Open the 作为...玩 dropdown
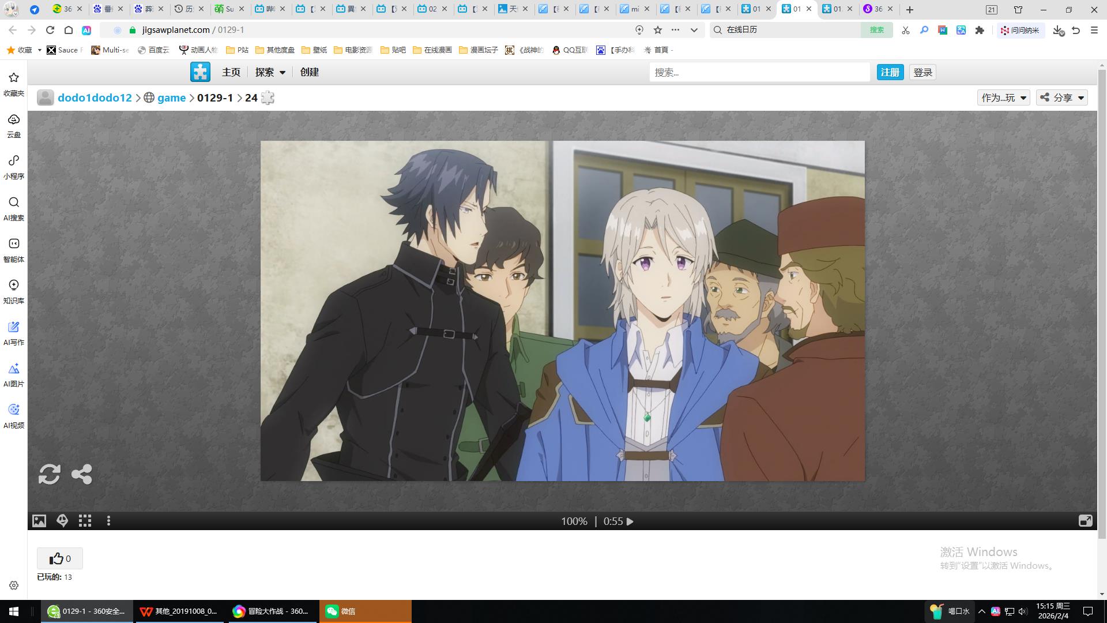Image resolution: width=1107 pixels, height=623 pixels. [x=1003, y=97]
